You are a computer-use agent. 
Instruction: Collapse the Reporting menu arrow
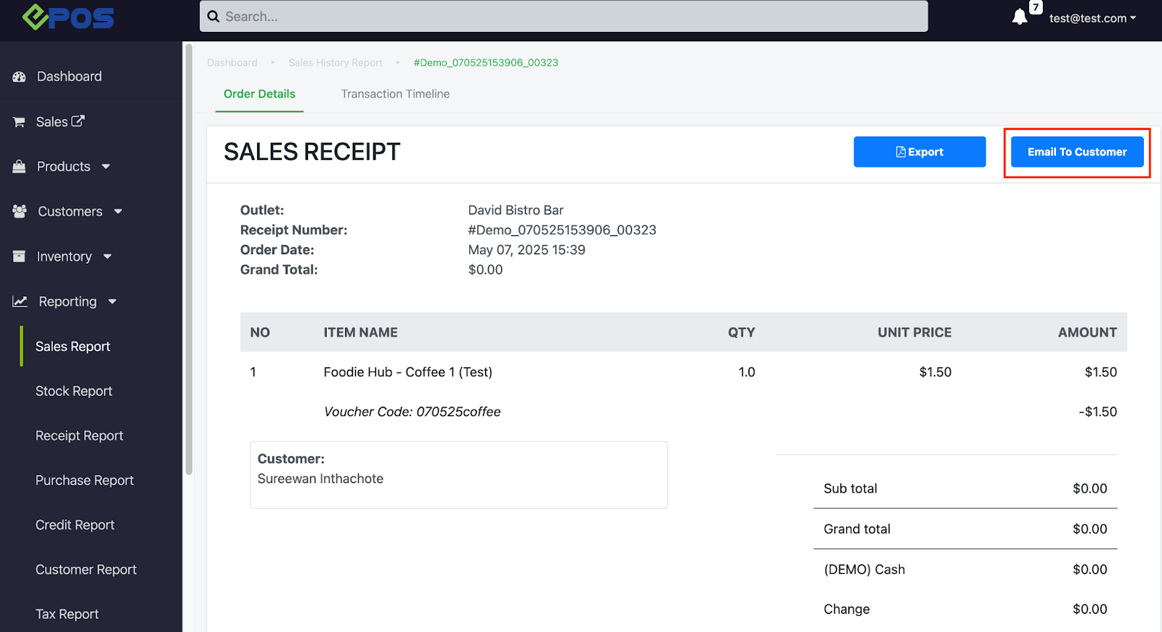[112, 301]
